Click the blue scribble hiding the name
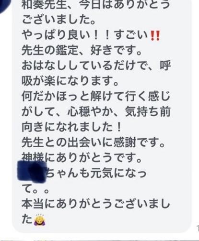The image size is (199, 241). [32, 172]
